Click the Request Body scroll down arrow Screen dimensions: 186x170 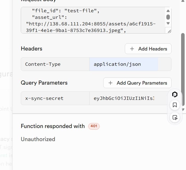pos(168,23)
